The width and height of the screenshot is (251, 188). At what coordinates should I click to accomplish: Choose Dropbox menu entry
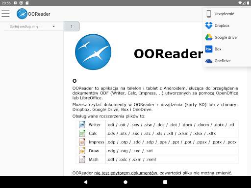tap(227, 25)
